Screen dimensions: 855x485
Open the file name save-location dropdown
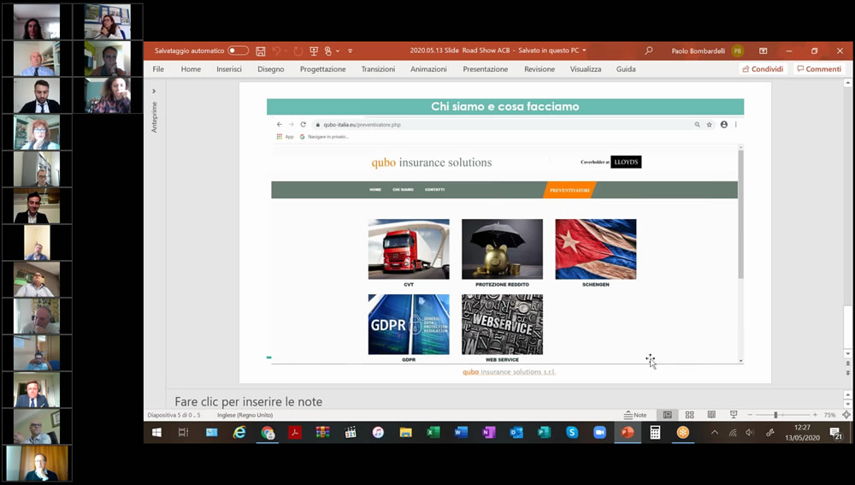[x=584, y=50]
